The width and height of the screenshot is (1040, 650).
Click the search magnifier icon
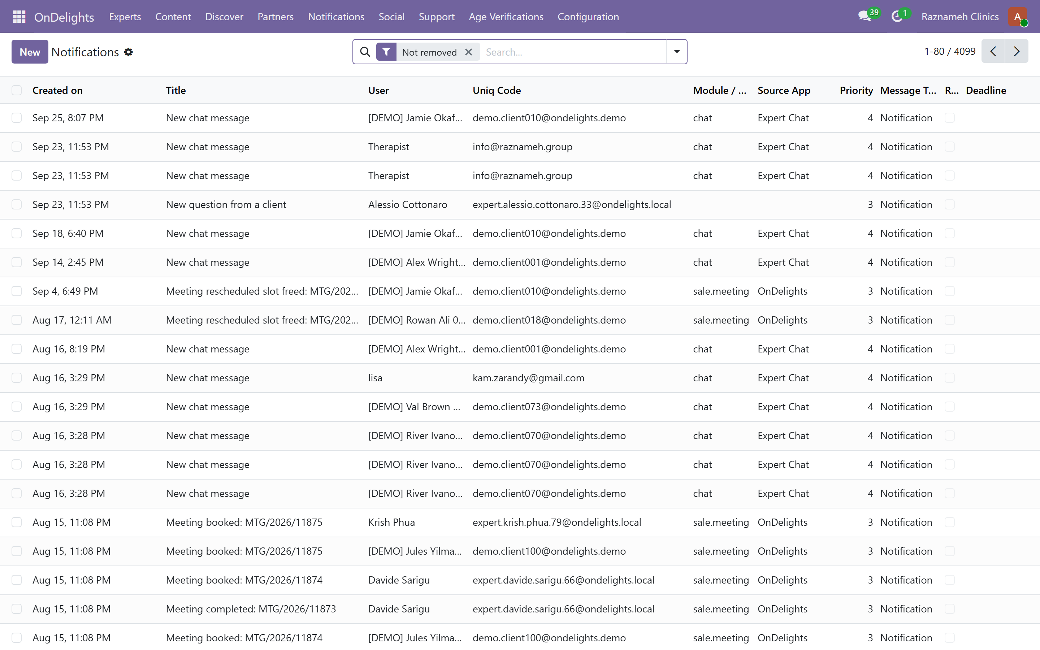tap(365, 52)
